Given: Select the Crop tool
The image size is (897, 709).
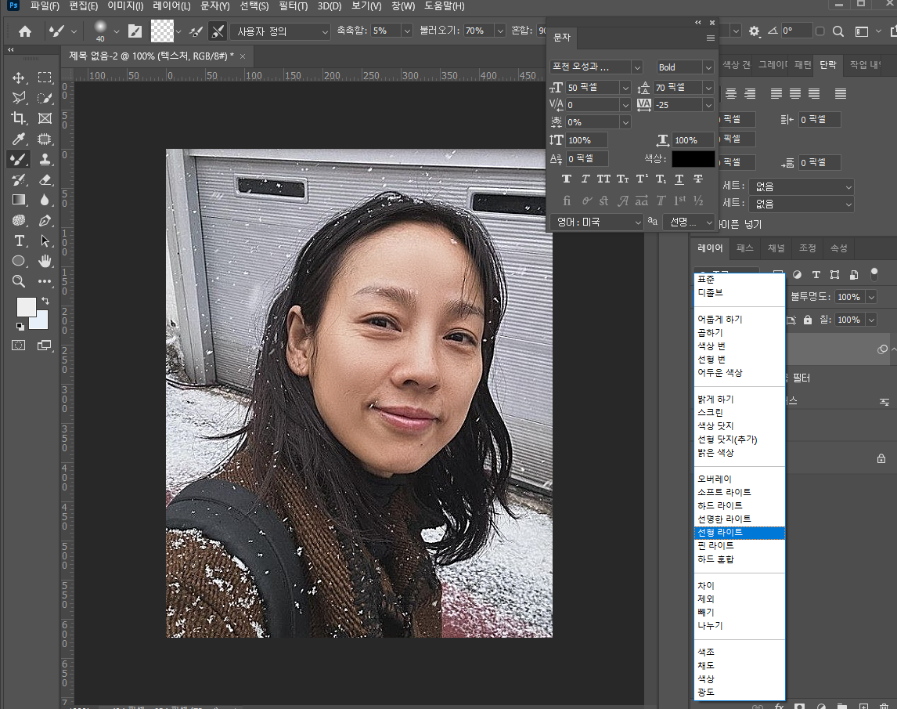Looking at the screenshot, I should [x=17, y=118].
